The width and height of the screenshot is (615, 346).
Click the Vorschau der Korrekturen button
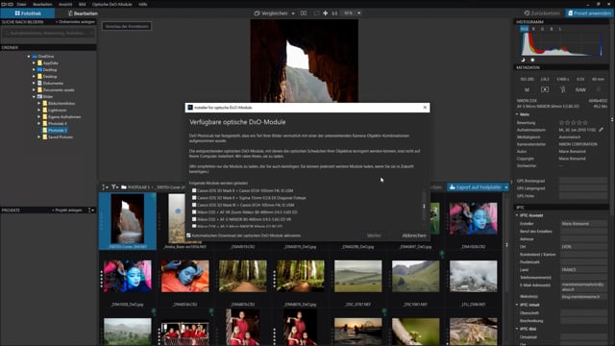127,26
